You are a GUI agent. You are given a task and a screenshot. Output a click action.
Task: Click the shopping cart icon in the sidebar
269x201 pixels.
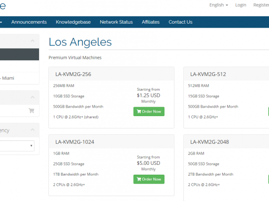click(31, 110)
